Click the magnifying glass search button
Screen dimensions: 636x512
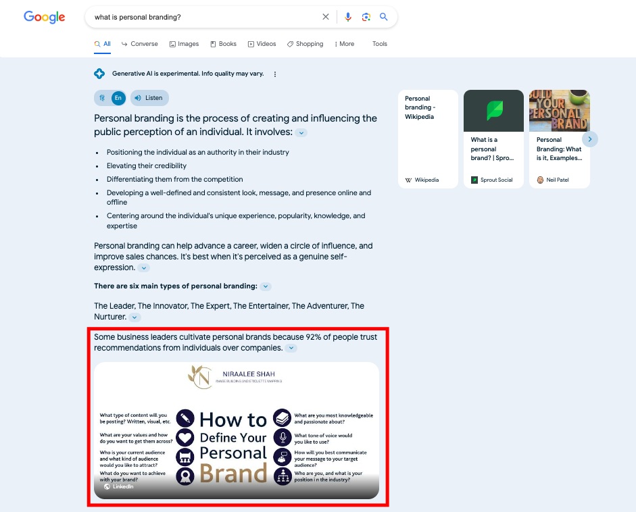click(x=384, y=17)
